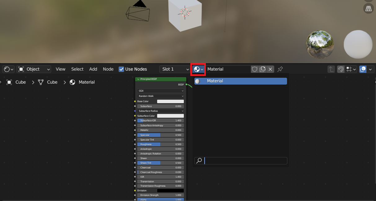Image resolution: width=376 pixels, height=201 pixels.
Task: Open the overlays options dropdown arrow
Action: 370,69
